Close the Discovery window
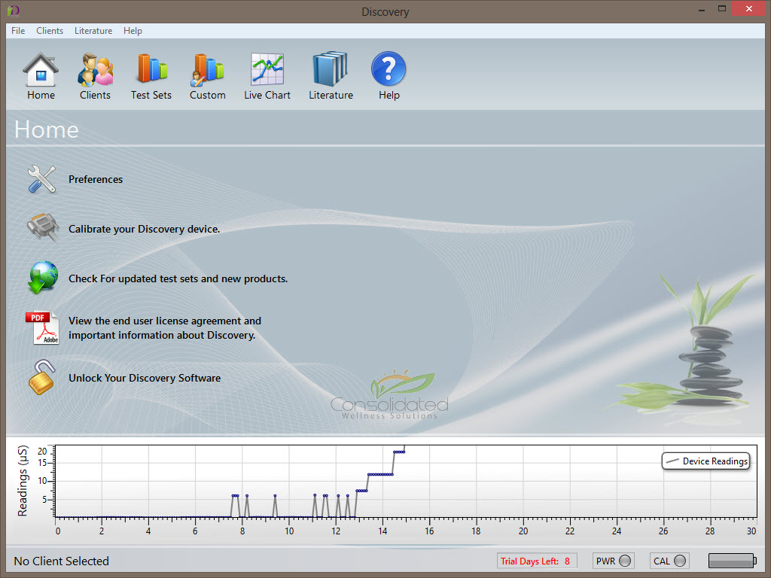This screenshot has width=771, height=578. click(x=749, y=9)
